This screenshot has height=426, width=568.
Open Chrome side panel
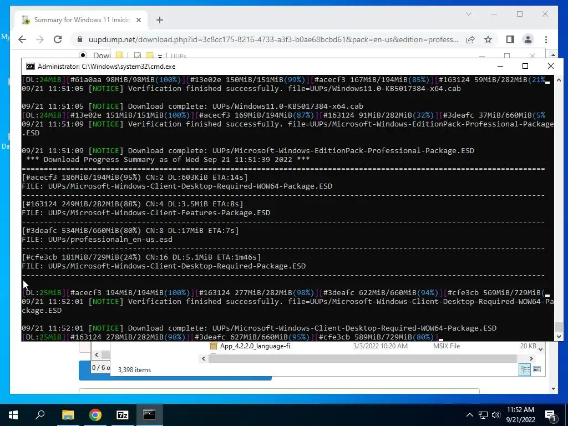coord(510,39)
